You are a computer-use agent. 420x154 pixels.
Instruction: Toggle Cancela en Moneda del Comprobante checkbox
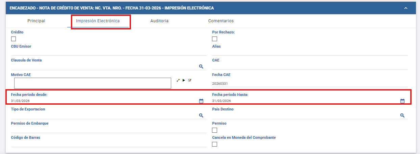[214, 144]
